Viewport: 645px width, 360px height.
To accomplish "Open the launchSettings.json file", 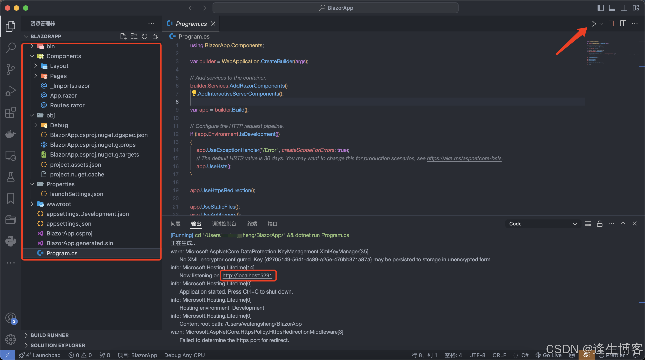I will coord(77,194).
